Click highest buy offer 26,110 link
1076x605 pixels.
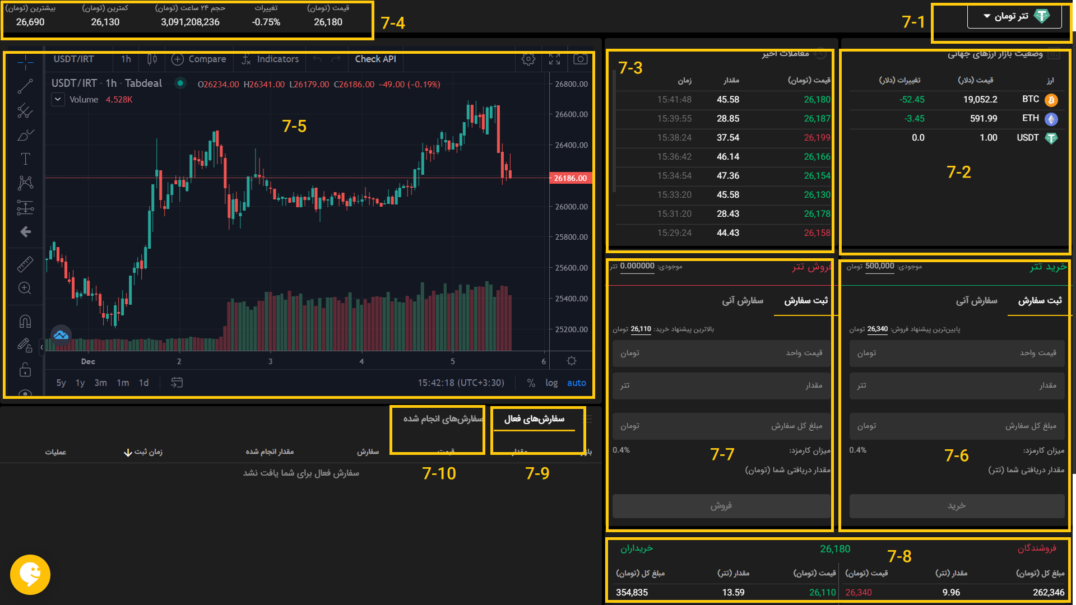pos(641,329)
